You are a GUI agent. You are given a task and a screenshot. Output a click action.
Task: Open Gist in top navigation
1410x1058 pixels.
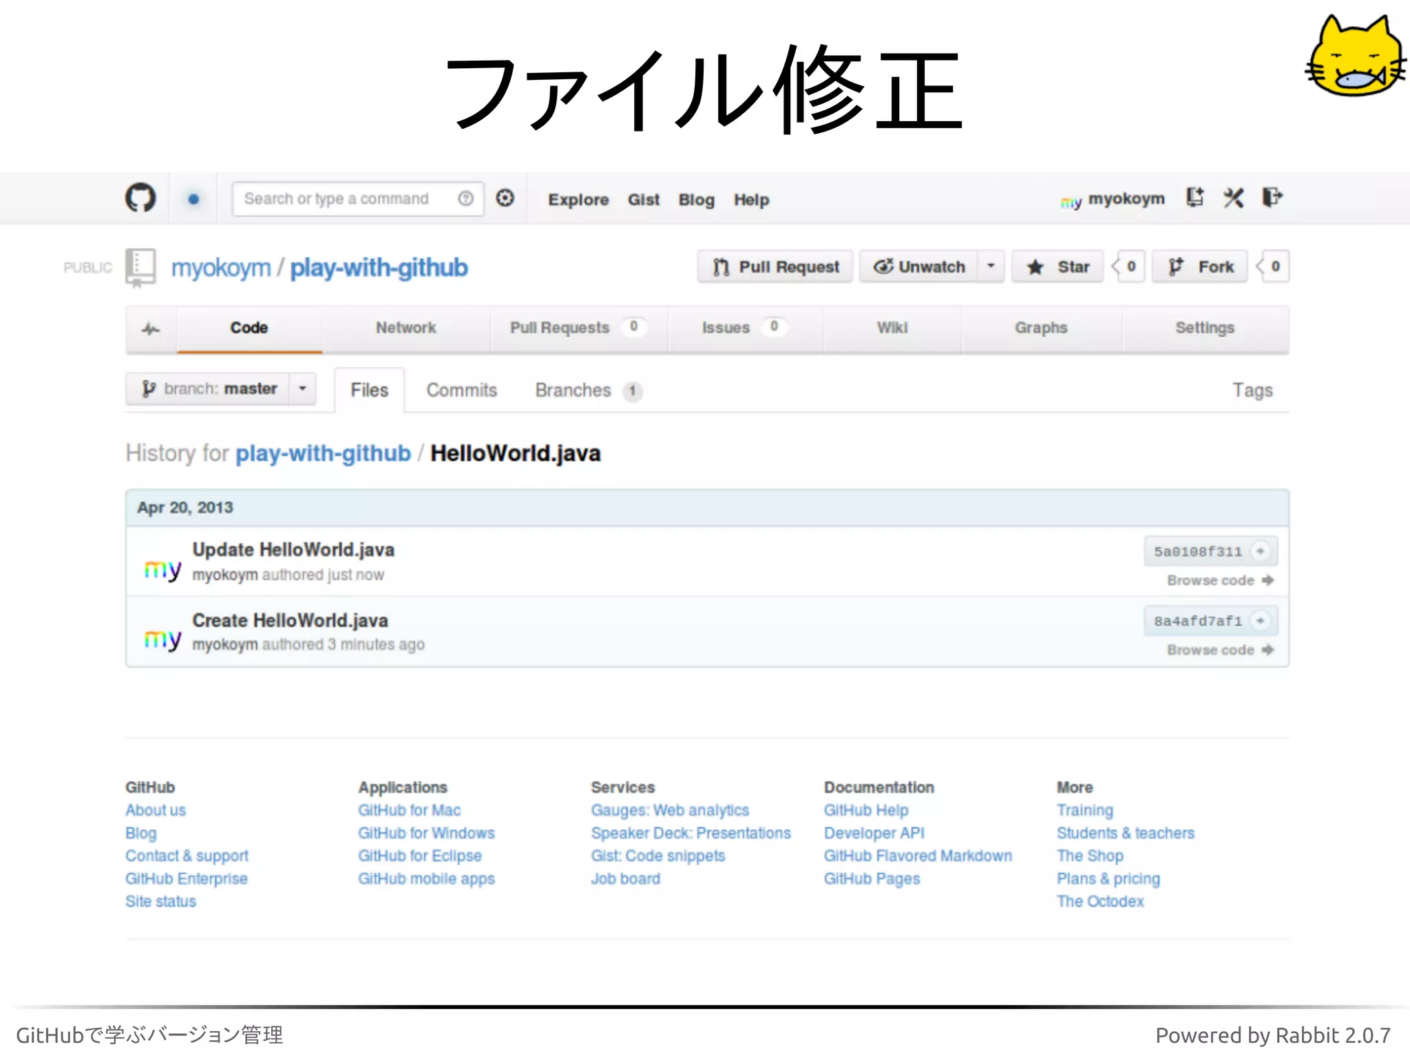644,200
